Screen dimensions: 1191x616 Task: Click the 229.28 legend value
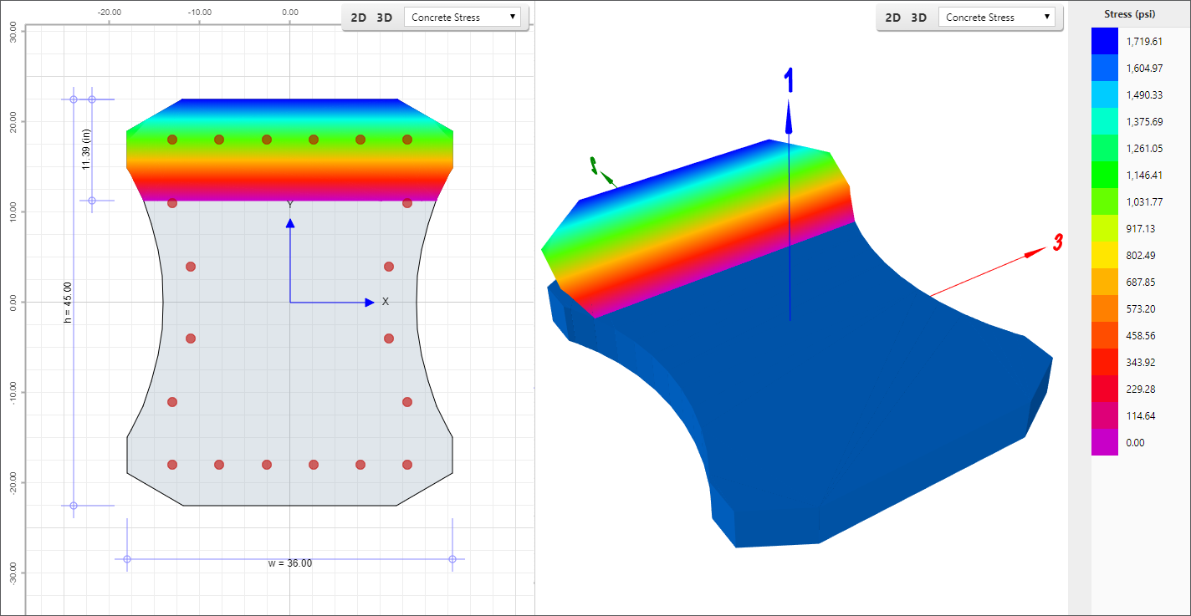pos(1140,389)
